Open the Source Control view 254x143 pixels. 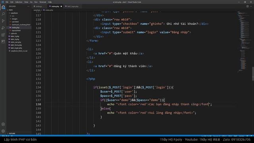pyautogui.click(x=3, y=21)
